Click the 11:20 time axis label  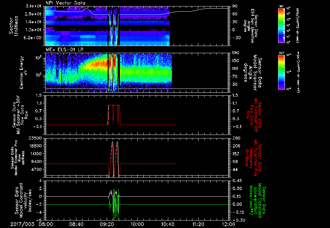[198, 224]
